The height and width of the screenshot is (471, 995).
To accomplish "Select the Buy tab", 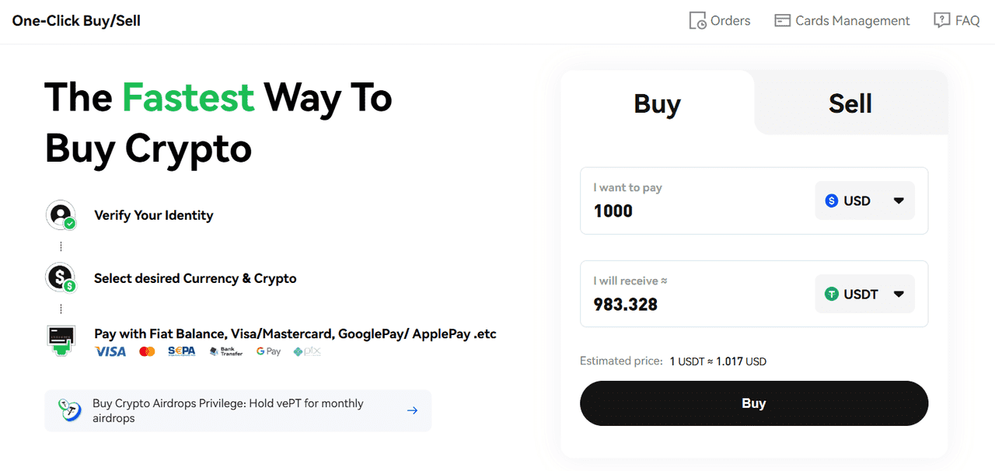I will [658, 103].
